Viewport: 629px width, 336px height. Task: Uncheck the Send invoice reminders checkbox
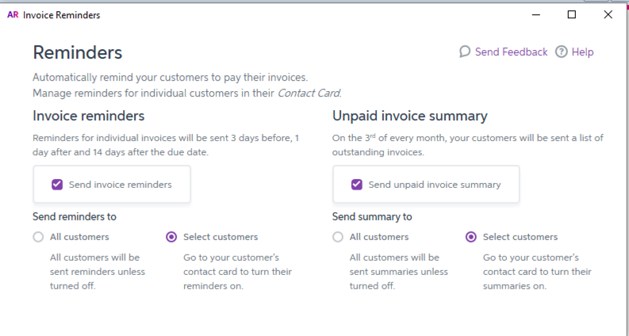tap(57, 185)
